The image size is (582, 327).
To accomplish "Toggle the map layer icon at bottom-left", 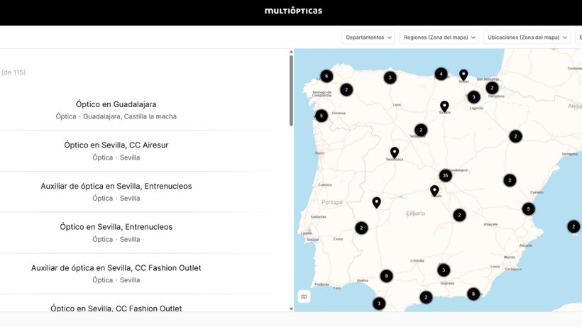I will click(304, 296).
